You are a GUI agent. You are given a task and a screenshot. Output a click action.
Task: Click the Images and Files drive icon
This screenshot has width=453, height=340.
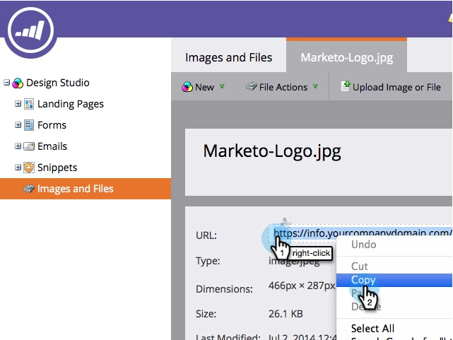(x=29, y=189)
